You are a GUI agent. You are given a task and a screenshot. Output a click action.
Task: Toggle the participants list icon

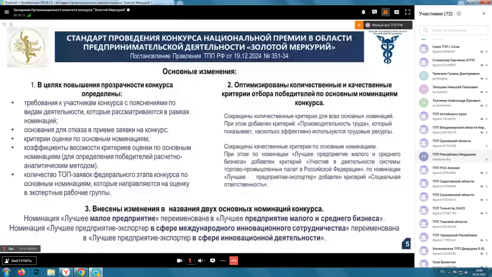385,12
